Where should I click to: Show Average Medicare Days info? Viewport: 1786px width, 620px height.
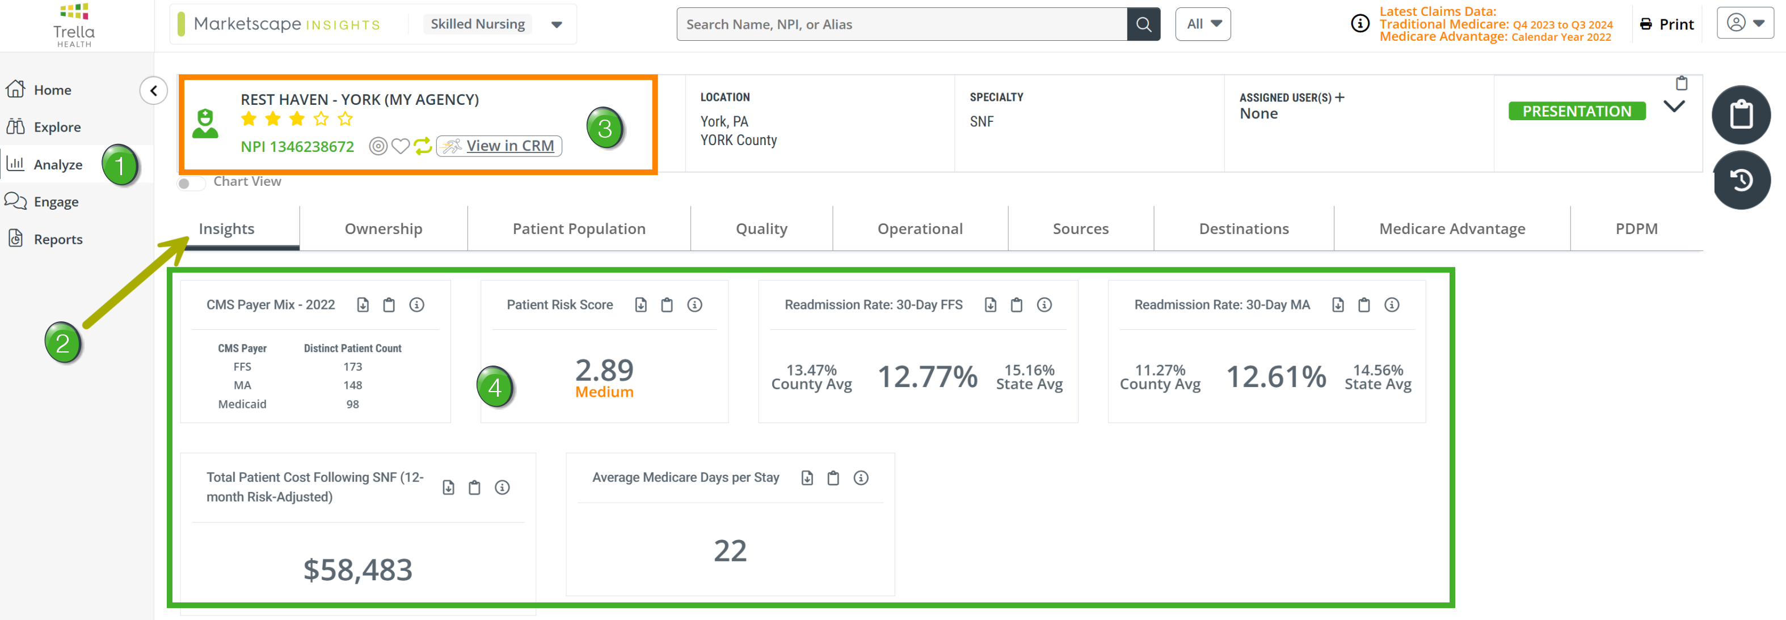(861, 478)
